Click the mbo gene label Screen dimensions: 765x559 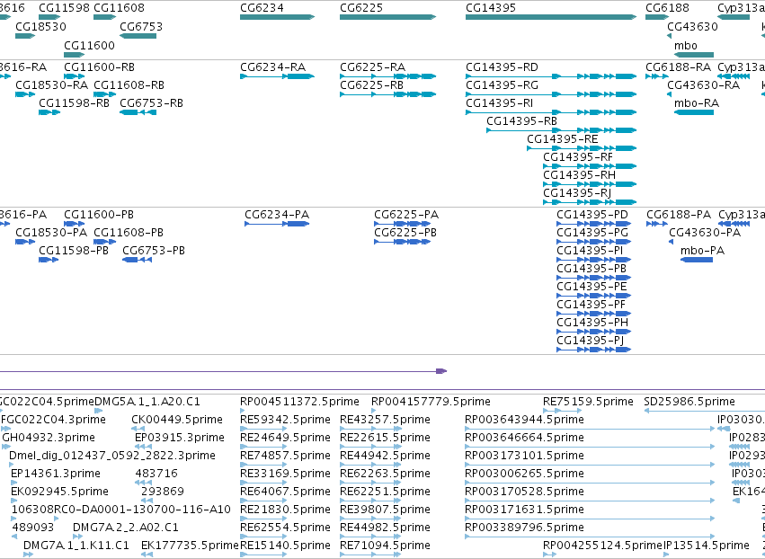(x=686, y=45)
